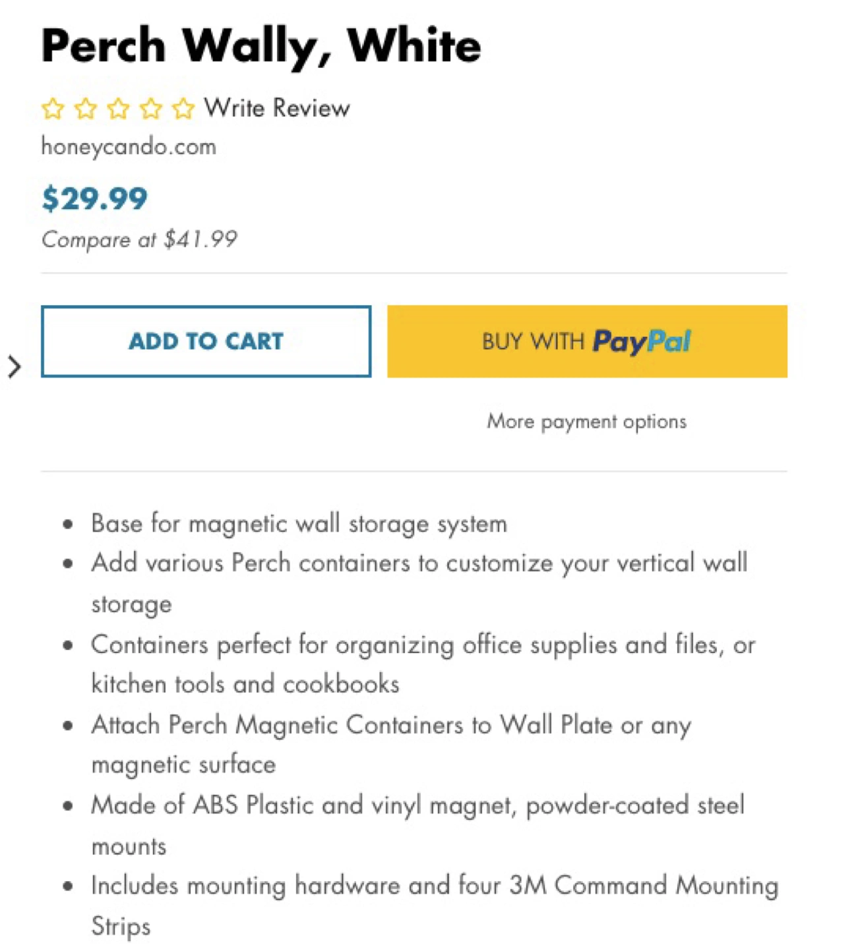Click the Compare at $41.99 text
This screenshot has height=949, width=860.
tap(139, 239)
